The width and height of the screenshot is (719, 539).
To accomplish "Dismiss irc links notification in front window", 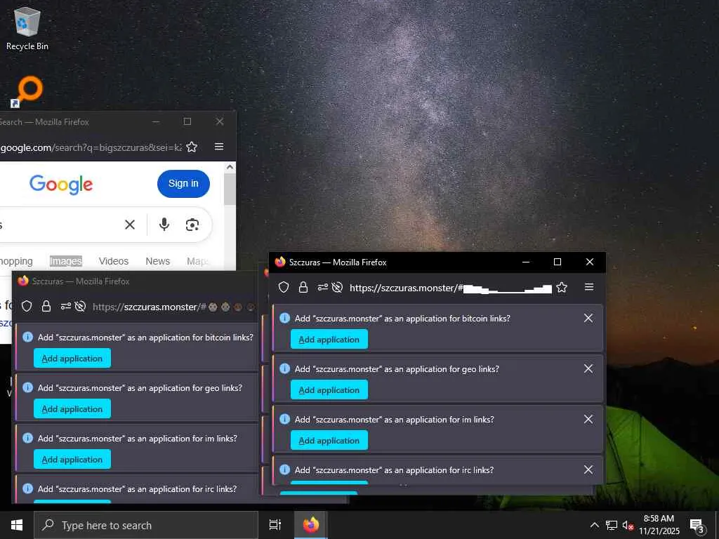I will click(x=588, y=470).
